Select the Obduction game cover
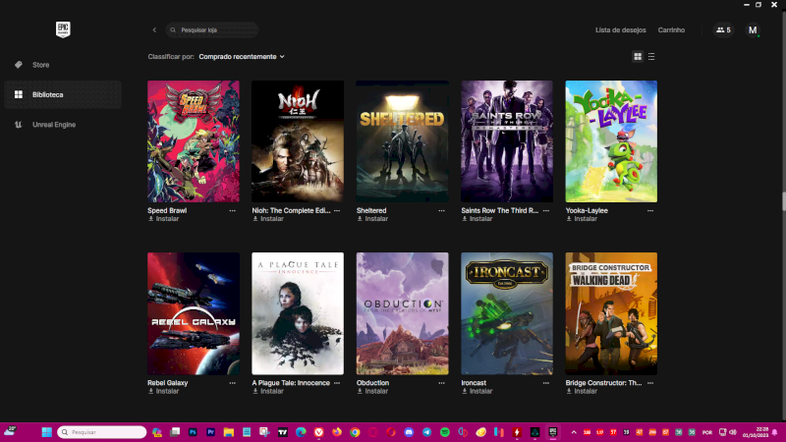786x442 pixels. (x=402, y=313)
